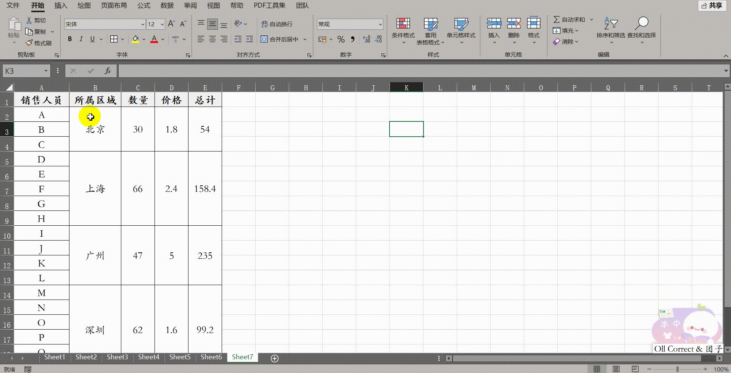Click the formula bar input
The width and height of the screenshot is (731, 373).
[x=420, y=71]
